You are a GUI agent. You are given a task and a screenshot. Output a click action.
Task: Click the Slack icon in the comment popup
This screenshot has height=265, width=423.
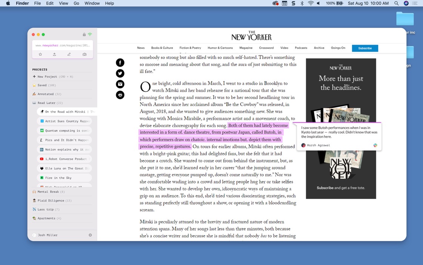pyautogui.click(x=375, y=145)
